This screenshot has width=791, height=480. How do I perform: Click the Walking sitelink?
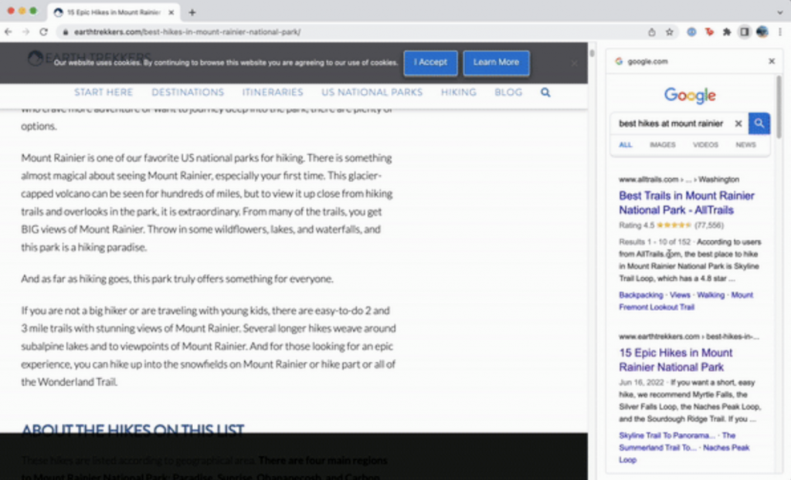pyautogui.click(x=711, y=295)
